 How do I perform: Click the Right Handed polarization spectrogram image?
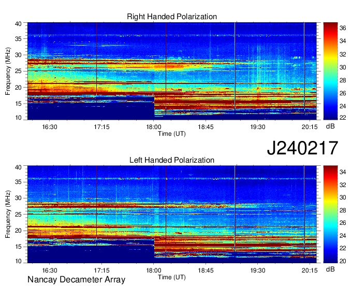(172, 71)
